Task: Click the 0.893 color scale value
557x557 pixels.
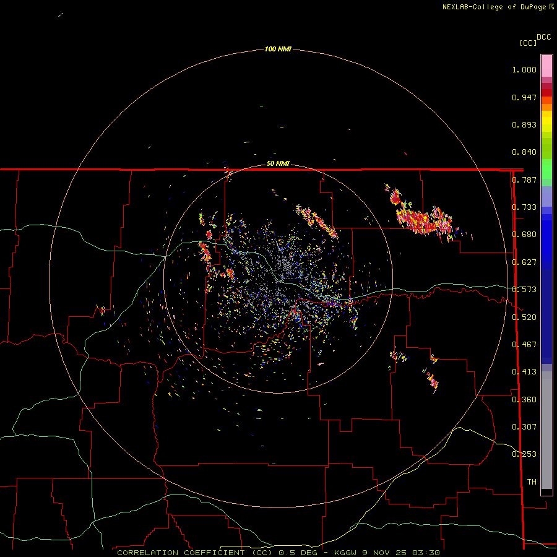Action: [524, 124]
